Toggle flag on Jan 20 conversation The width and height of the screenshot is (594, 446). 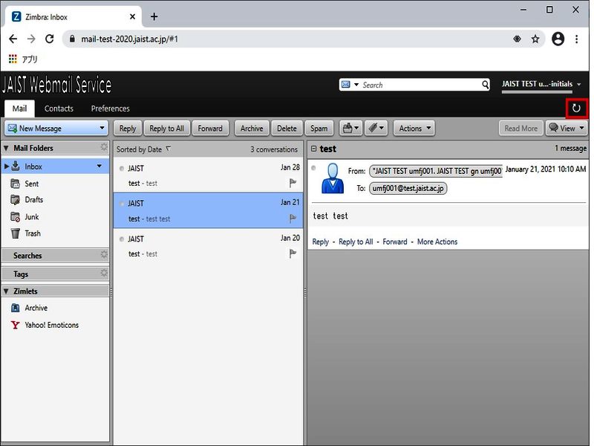(293, 253)
